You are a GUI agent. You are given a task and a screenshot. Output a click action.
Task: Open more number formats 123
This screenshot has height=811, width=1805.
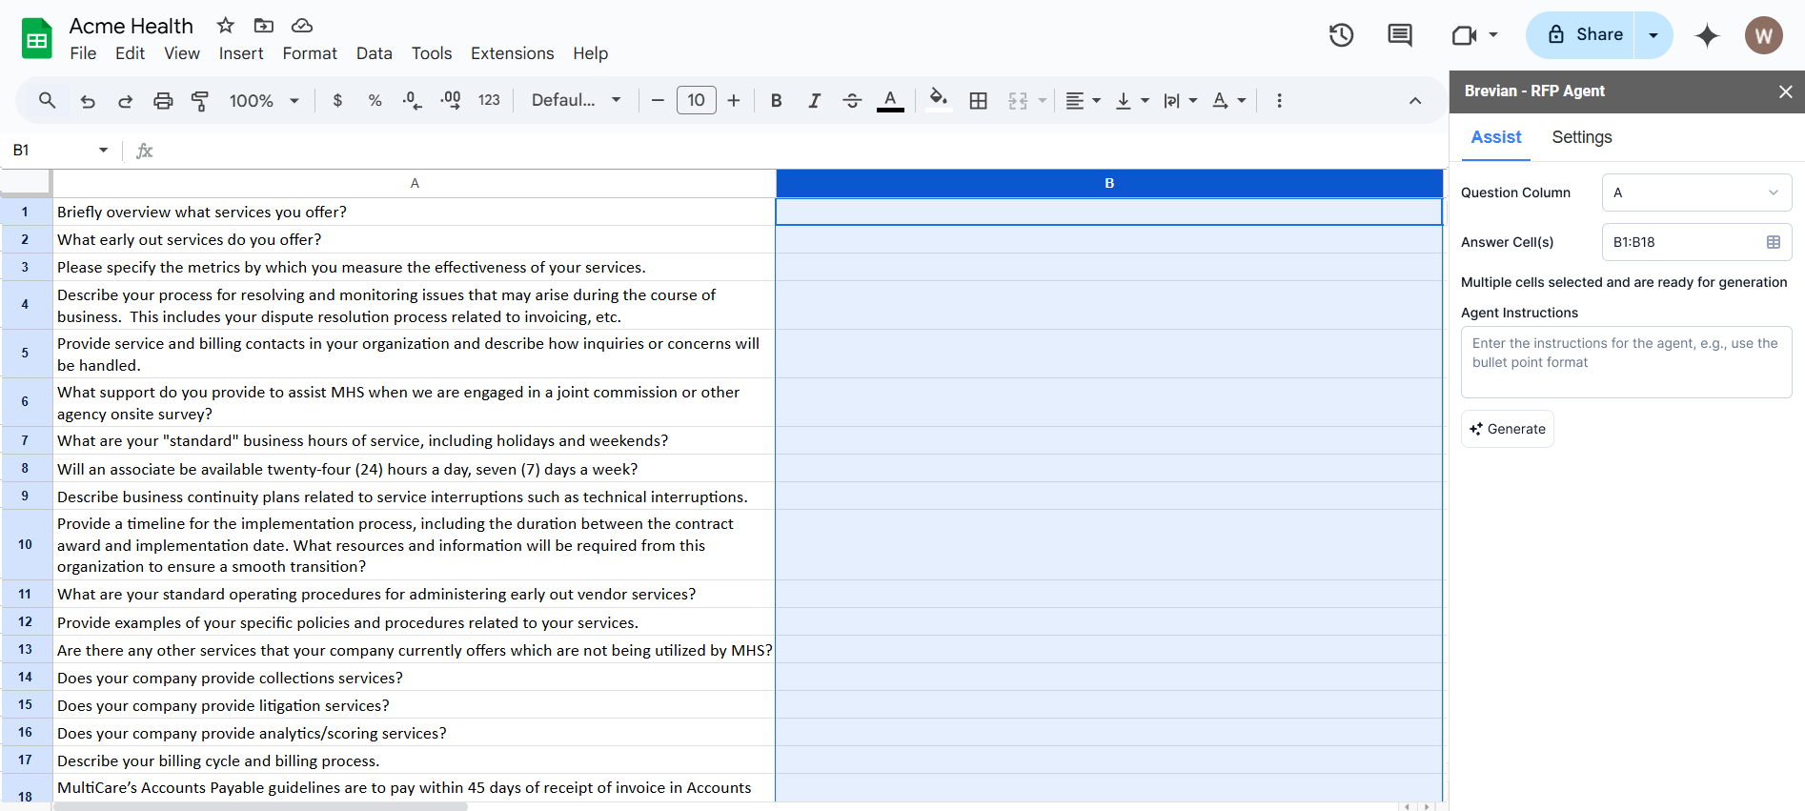tap(489, 100)
